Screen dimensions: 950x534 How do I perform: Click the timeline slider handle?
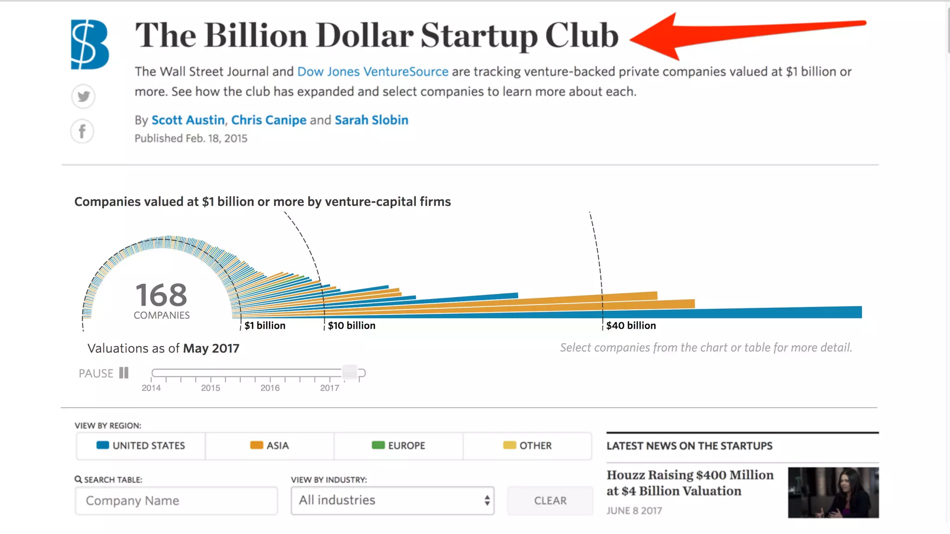pos(350,372)
